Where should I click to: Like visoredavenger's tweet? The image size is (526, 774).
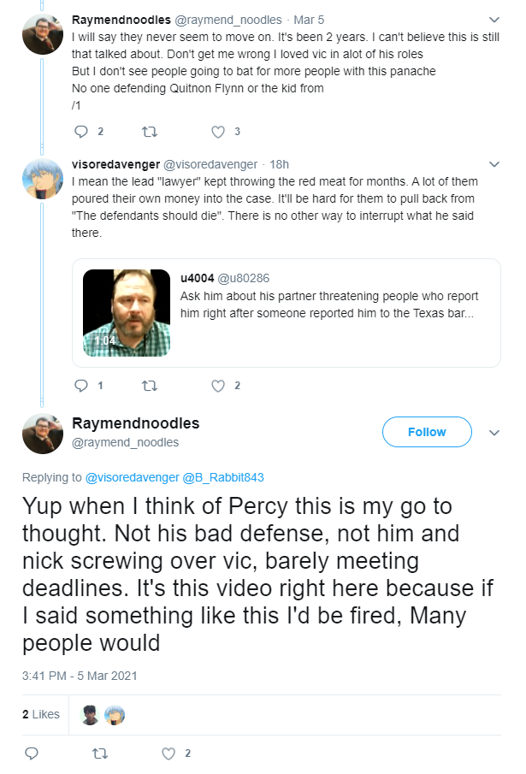pos(217,386)
